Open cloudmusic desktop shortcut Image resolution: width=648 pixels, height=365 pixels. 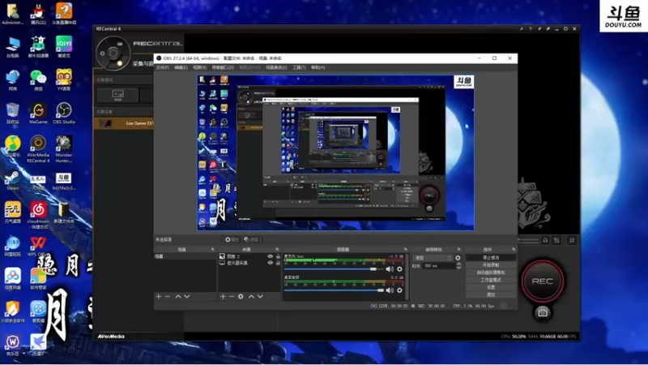tap(38, 215)
